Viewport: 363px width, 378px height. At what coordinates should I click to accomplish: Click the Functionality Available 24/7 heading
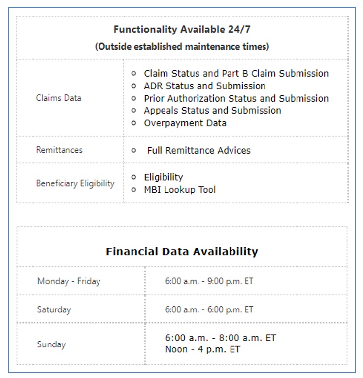click(x=182, y=29)
